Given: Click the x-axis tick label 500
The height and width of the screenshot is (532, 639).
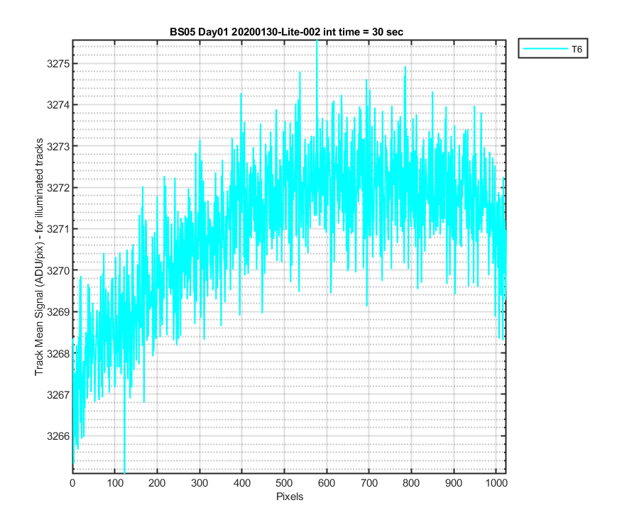Looking at the screenshot, I should click(x=284, y=483).
